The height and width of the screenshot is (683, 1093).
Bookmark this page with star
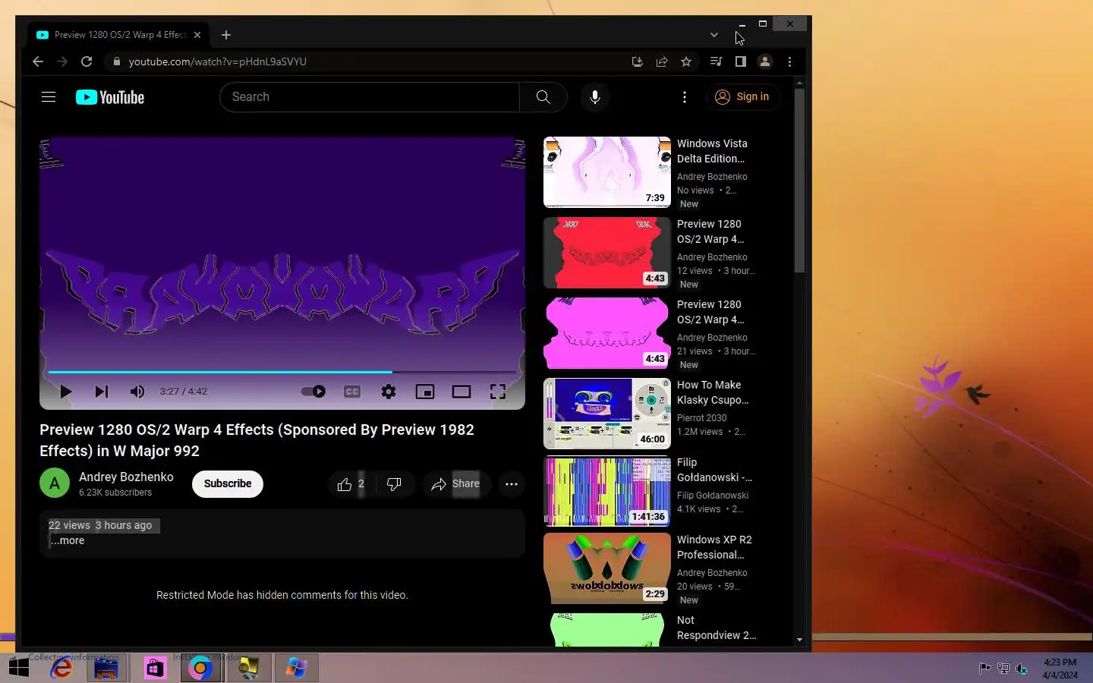686,61
